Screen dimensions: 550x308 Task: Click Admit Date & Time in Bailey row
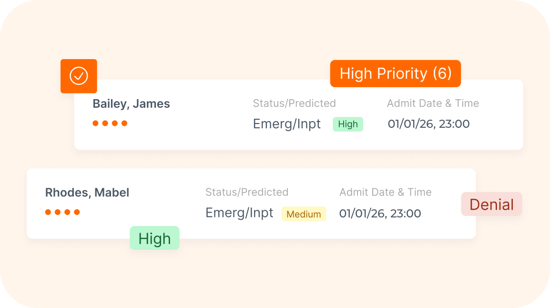tap(433, 103)
